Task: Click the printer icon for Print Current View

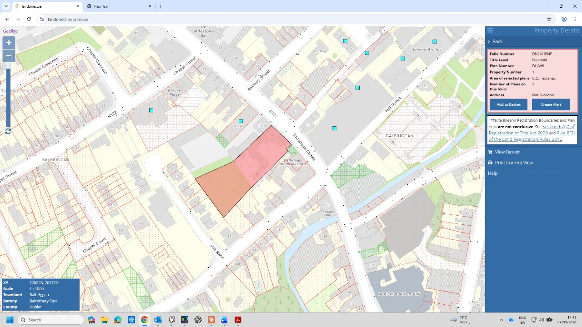Action: point(490,163)
